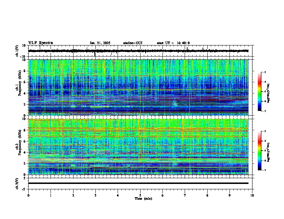284x219 pixels.
Task: Click the ch.1 frequency tick label "4"
Action: [25, 93]
